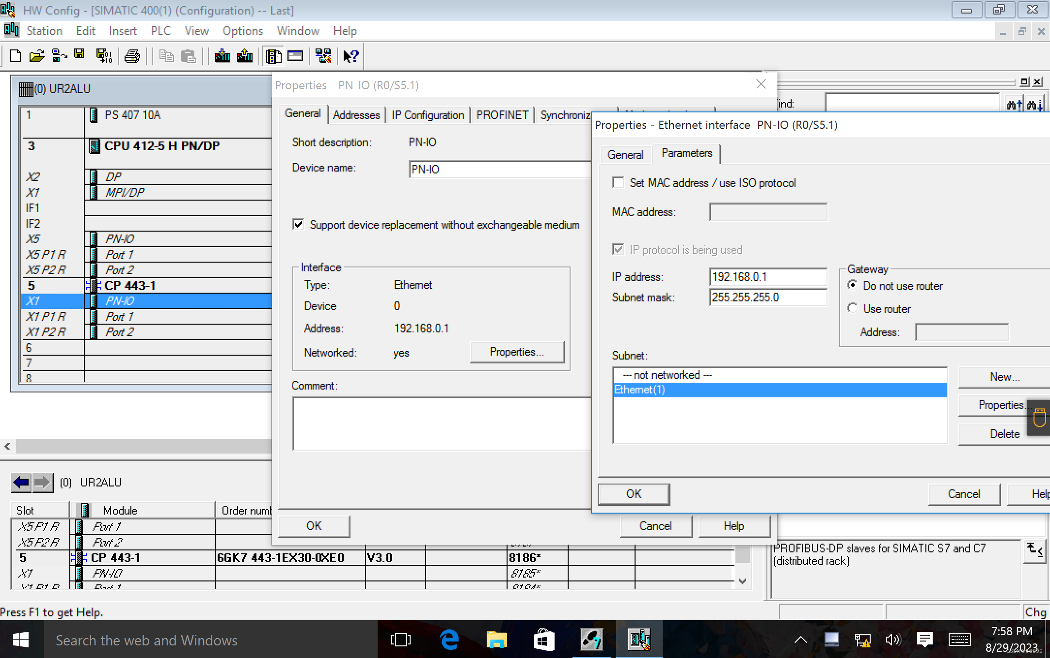Select the not networked subnet entry

(x=667, y=375)
